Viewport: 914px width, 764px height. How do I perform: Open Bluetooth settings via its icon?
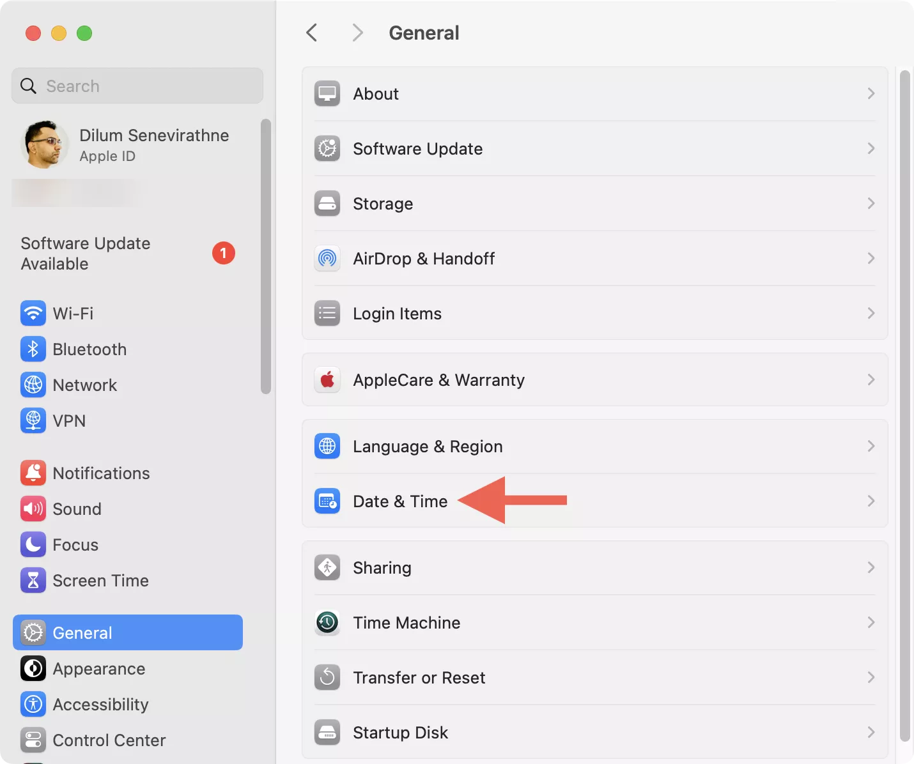click(33, 349)
